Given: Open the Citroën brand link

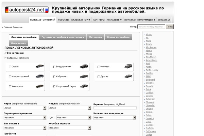Looking at the screenshot, I should click(x=149, y=112).
